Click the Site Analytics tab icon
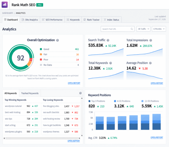This screenshot has height=147, width=169. (23, 20)
